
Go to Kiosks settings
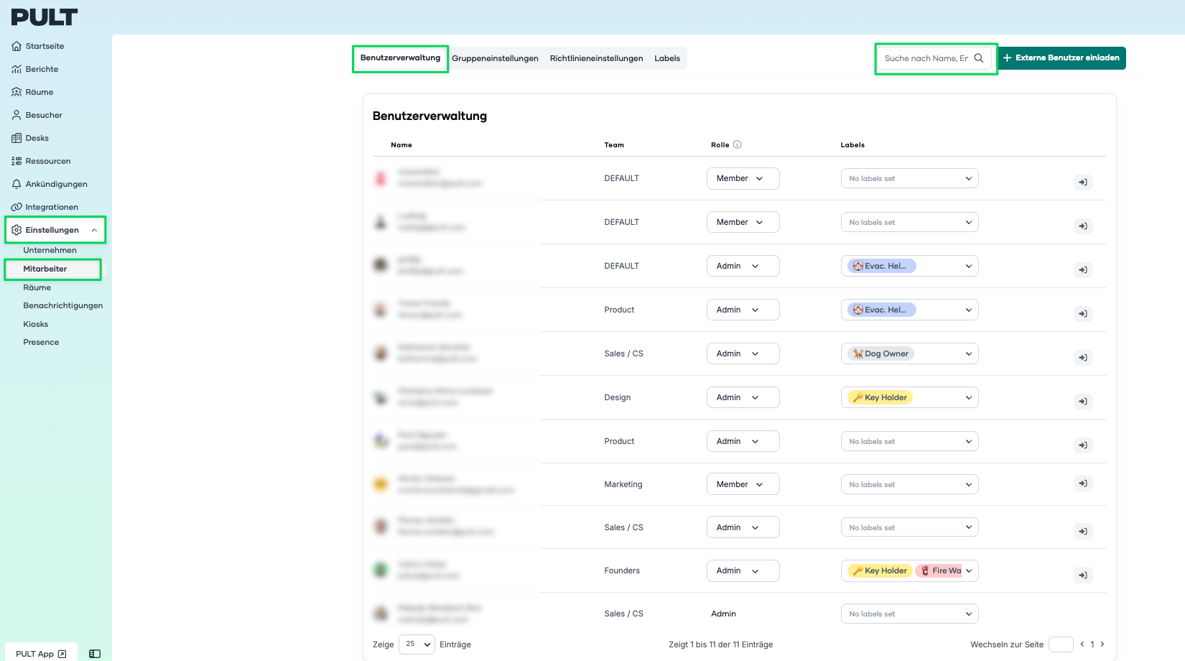pyautogui.click(x=35, y=324)
